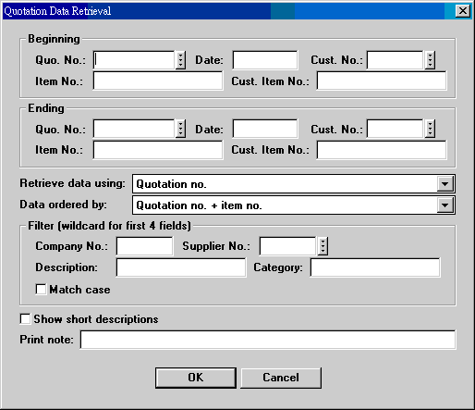Open lookup button beside Ending Quo. No.
The height and width of the screenshot is (410, 475).
(180, 129)
